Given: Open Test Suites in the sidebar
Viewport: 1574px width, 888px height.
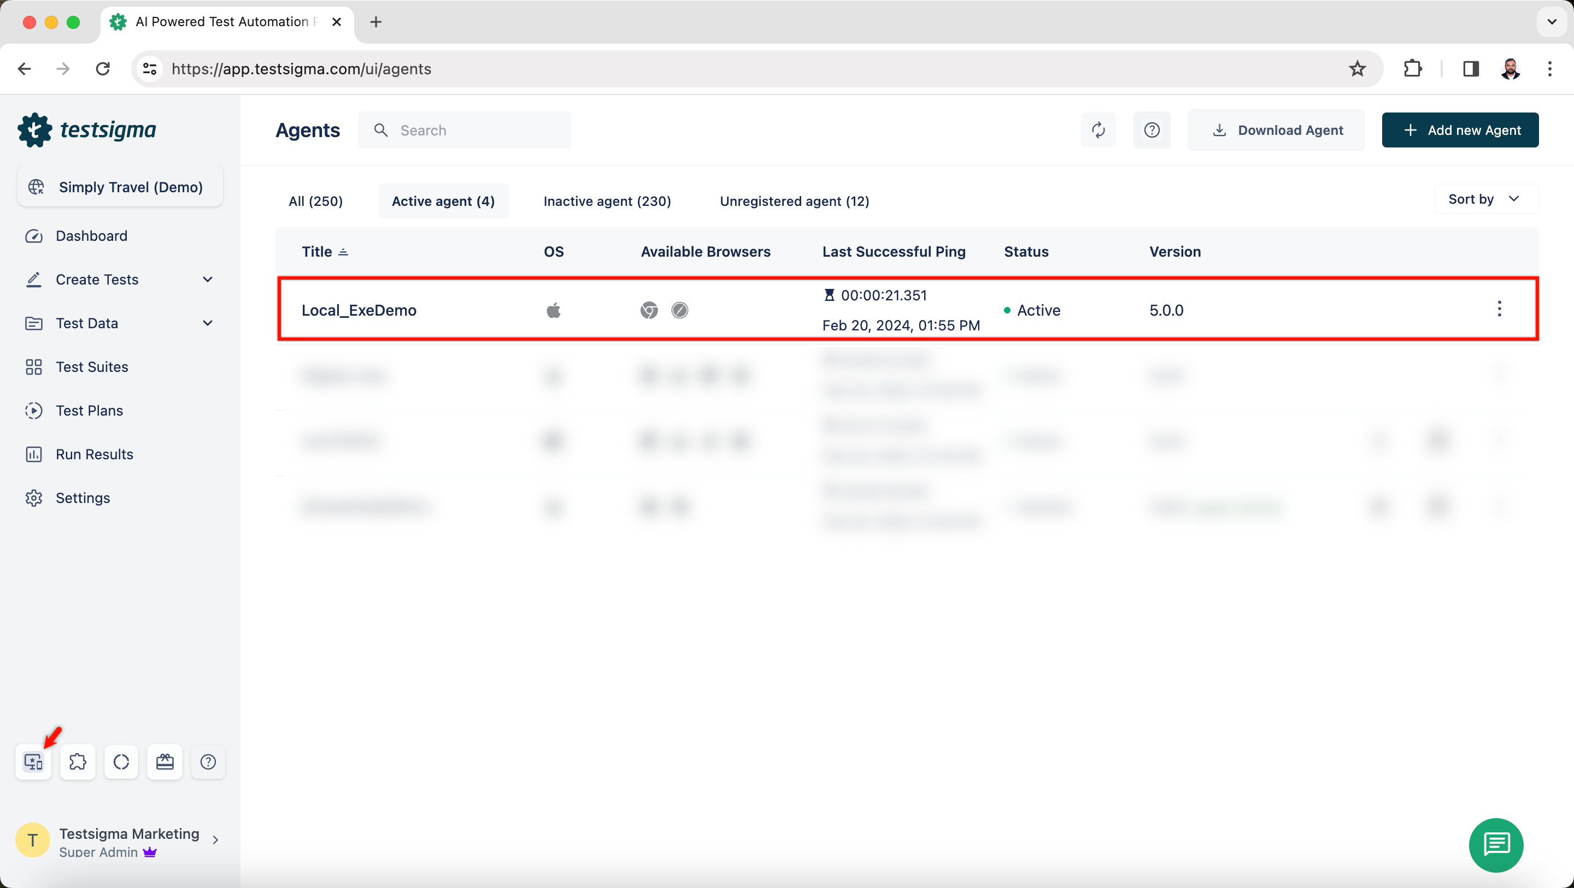Looking at the screenshot, I should (92, 367).
